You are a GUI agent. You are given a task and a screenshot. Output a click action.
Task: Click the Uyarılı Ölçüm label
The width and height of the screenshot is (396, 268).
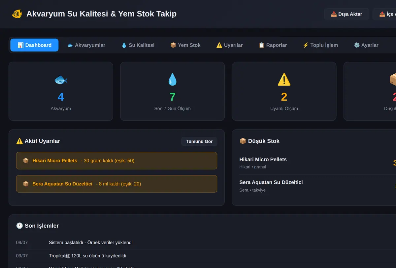pos(284,108)
